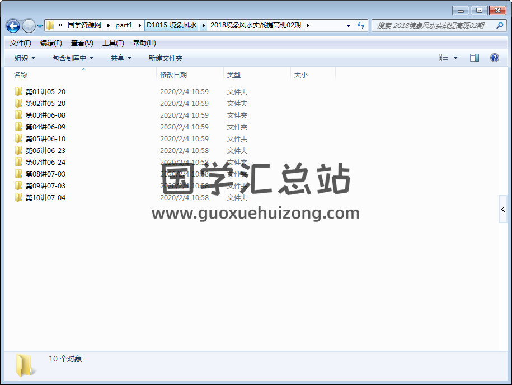Open more view options dropdown arrow
Viewport: 512px width, 385px height.
click(x=456, y=58)
